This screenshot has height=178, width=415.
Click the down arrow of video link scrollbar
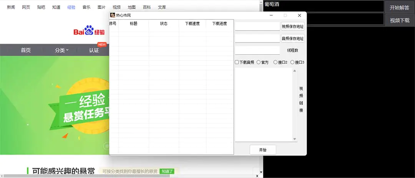click(295, 139)
